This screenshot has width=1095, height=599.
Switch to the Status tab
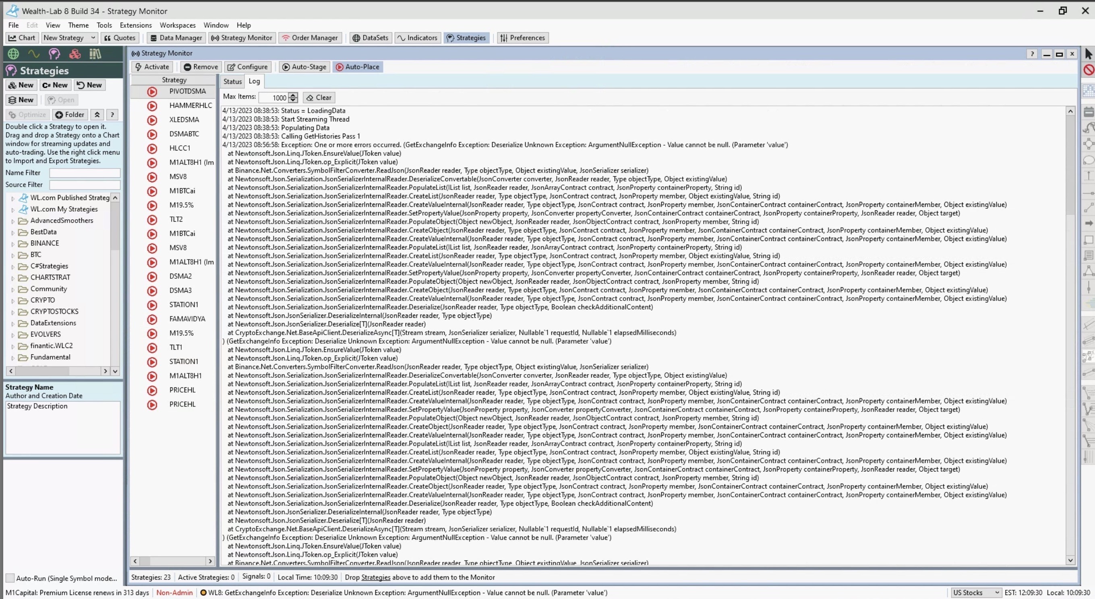[232, 82]
